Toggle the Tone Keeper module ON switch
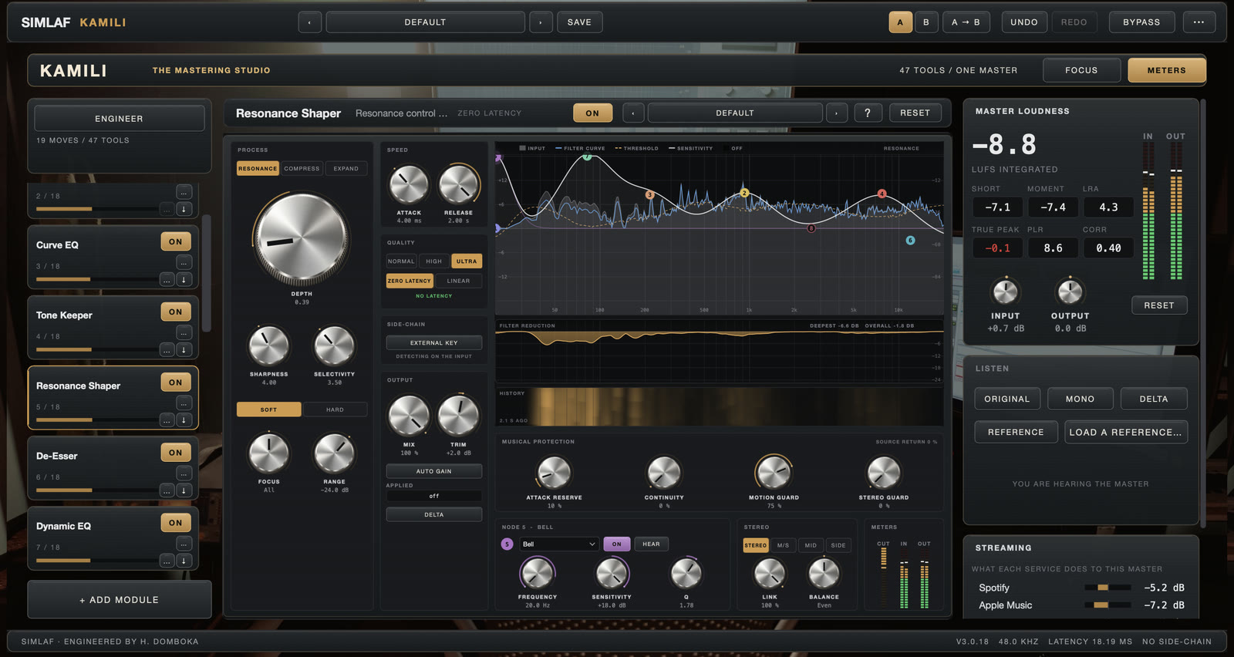This screenshot has width=1234, height=657. point(176,312)
